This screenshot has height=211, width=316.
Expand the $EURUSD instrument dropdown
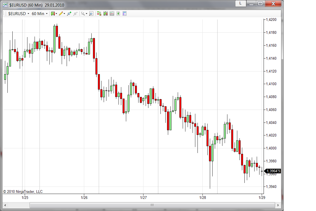click(x=19, y=13)
